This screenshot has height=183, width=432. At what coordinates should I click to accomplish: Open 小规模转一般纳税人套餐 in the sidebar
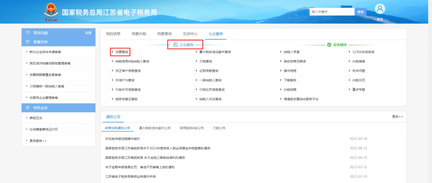[47, 86]
